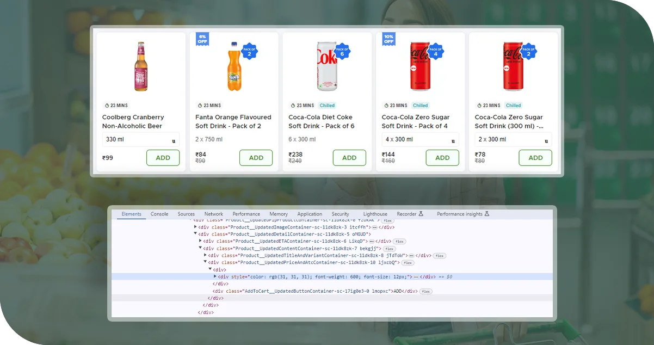
Task: Open the 2 x 300 ml variant dropdown
Action: click(513, 140)
